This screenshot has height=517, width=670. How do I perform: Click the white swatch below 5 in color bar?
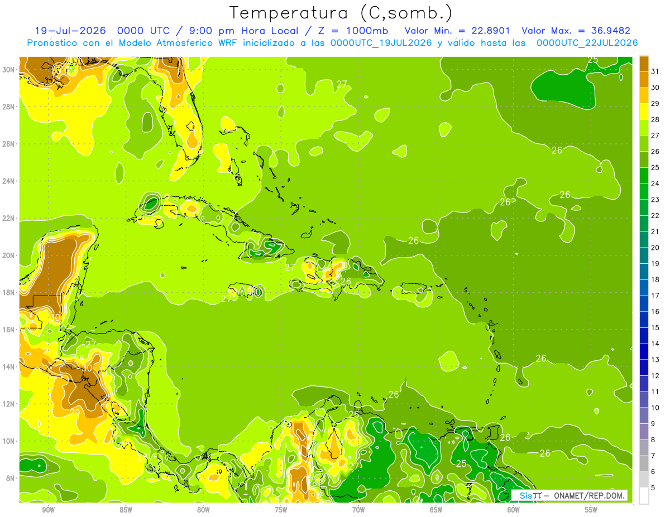coord(644,496)
